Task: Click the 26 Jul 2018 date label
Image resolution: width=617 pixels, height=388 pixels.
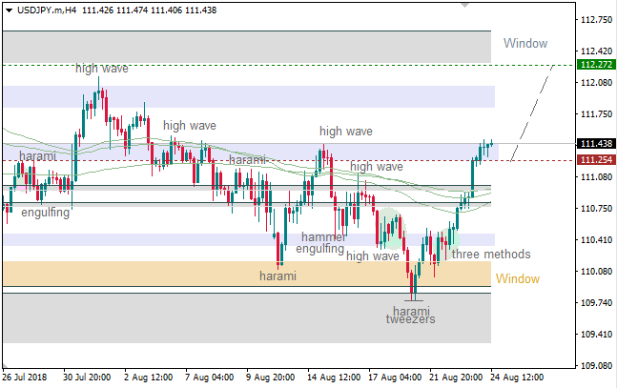Action: (26, 378)
